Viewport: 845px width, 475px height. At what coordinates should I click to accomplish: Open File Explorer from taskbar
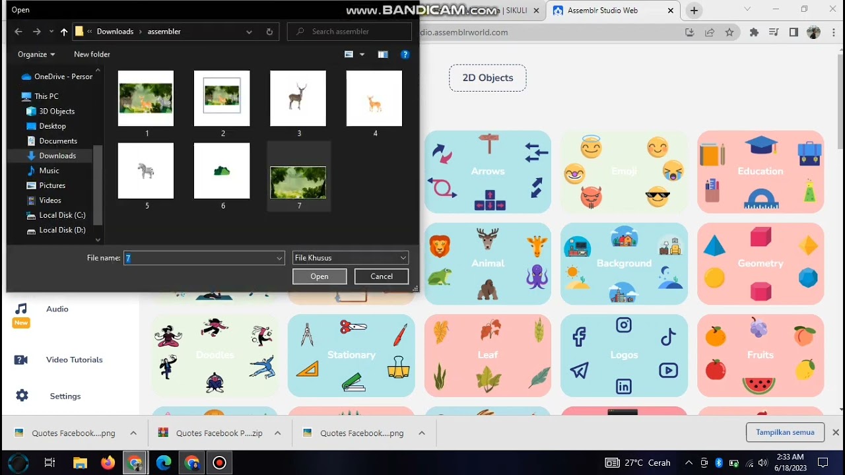[x=80, y=462]
